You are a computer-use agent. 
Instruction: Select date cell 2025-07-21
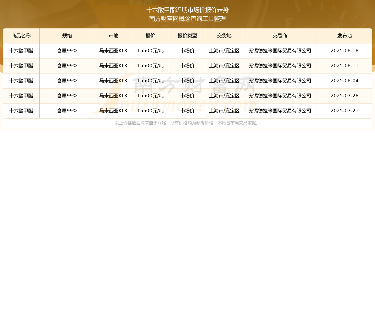point(344,111)
